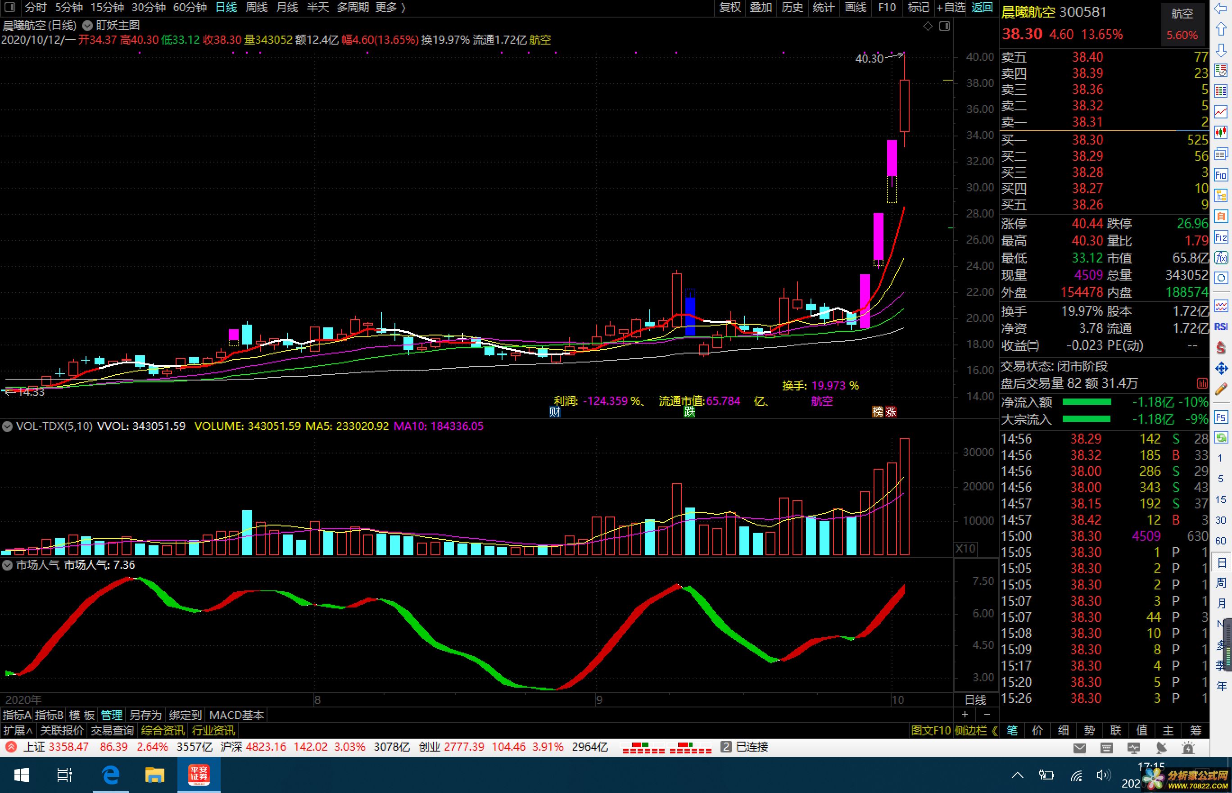The image size is (1232, 793).
Task: Expand the 盯妖主图 indicator dropdown
Action: [87, 25]
